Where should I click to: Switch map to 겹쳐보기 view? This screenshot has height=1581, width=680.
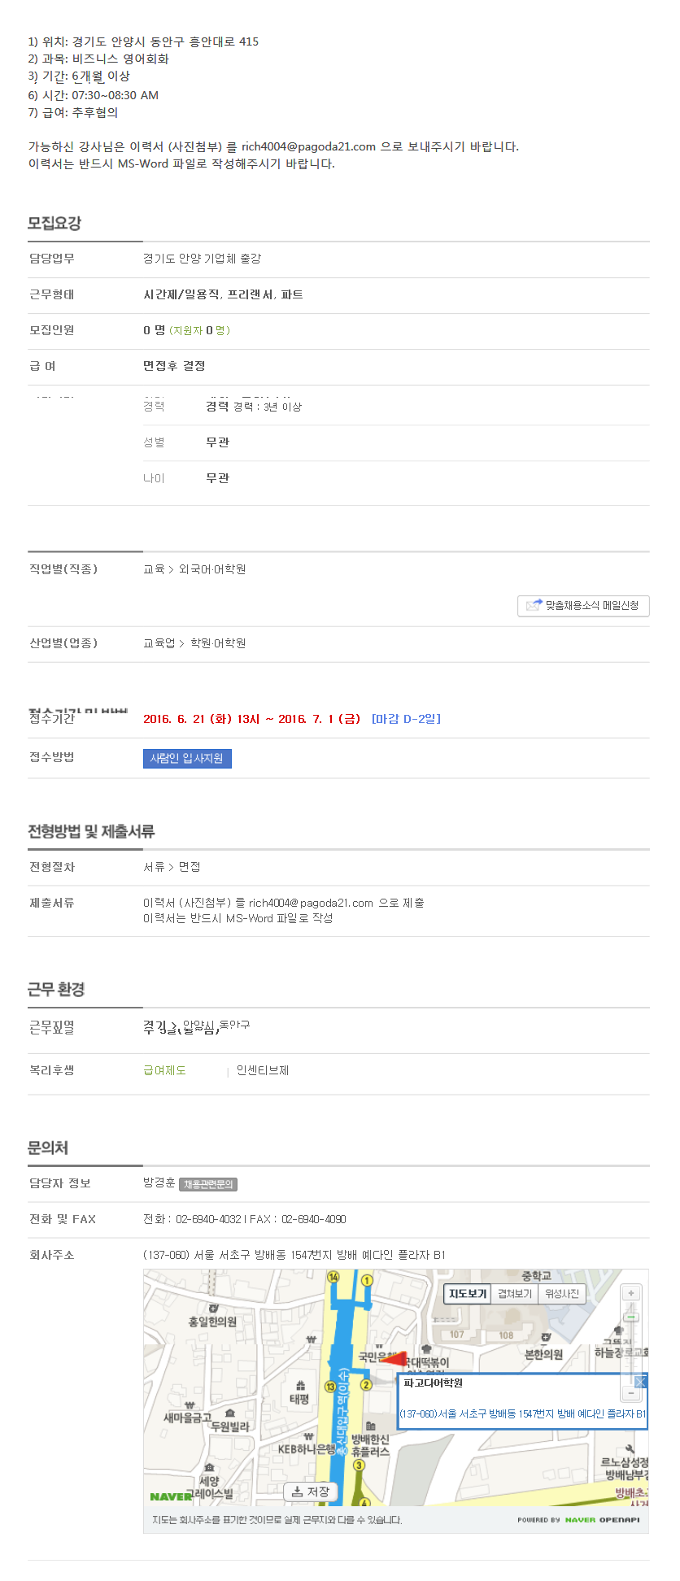[x=515, y=1294]
